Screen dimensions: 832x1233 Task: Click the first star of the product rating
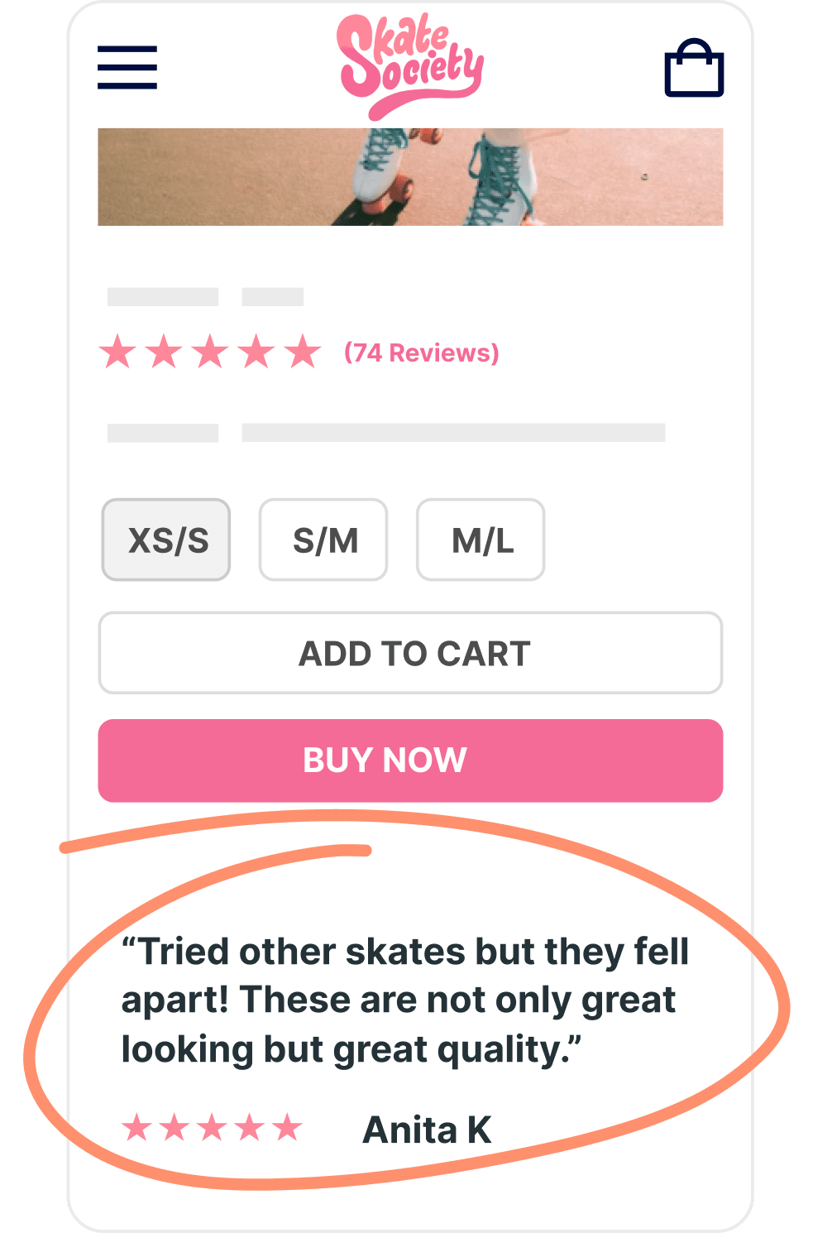(118, 352)
